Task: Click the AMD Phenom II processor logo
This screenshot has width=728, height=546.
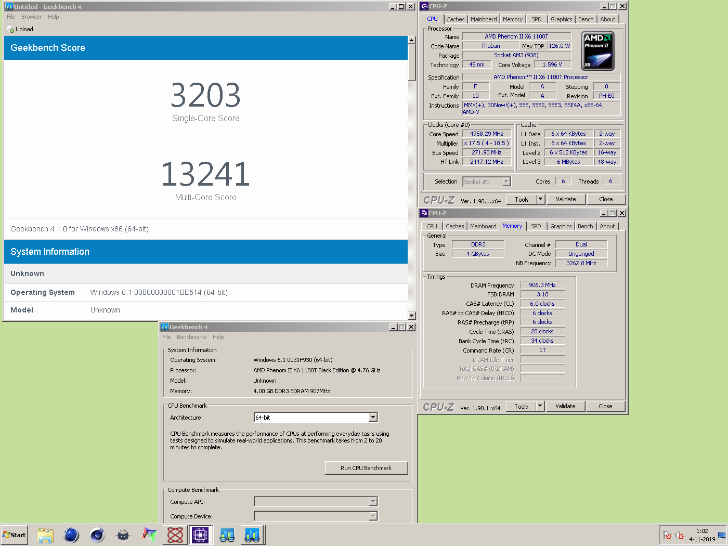Action: 597,50
